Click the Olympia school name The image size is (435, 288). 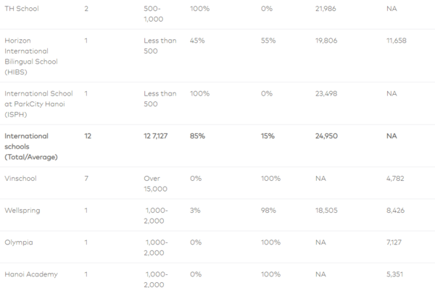click(x=19, y=242)
